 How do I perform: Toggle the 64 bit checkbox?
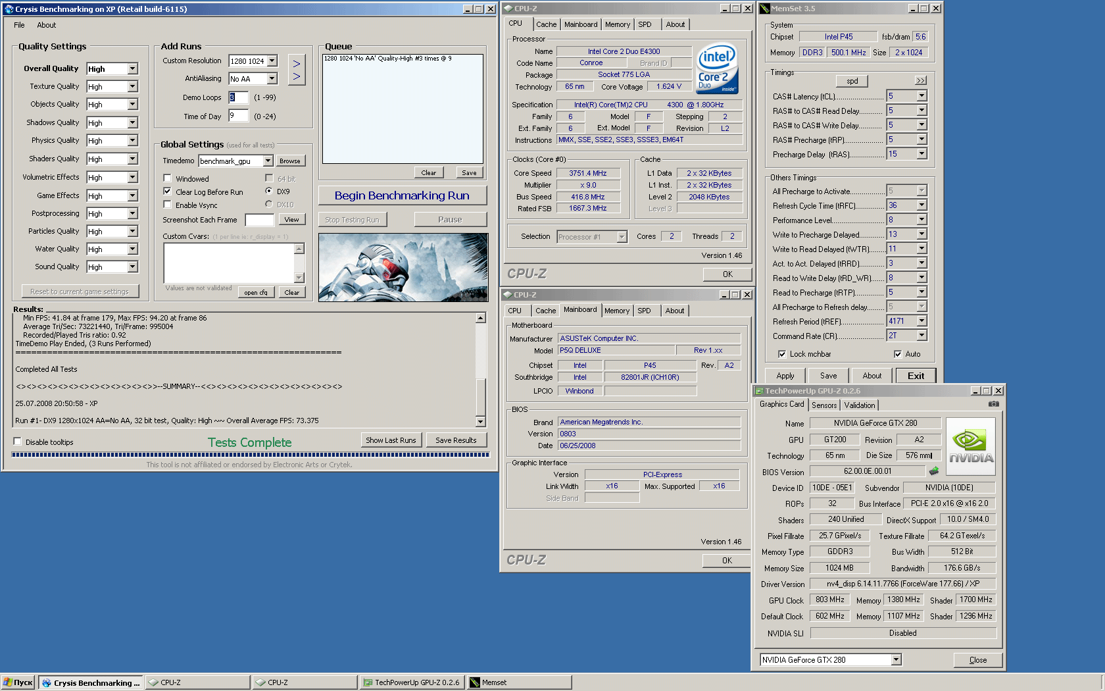click(269, 178)
